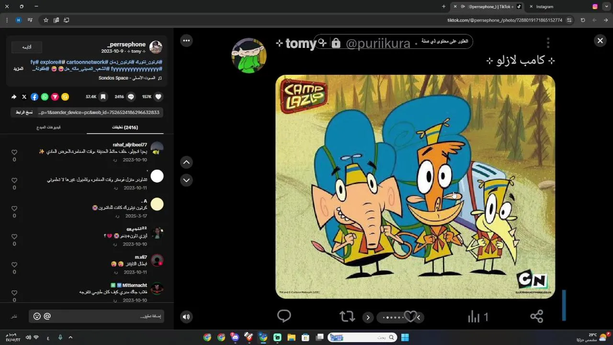The height and width of the screenshot is (345, 613).
Task: Share via the red send-to-friends icon
Action: pyautogui.click(x=55, y=97)
